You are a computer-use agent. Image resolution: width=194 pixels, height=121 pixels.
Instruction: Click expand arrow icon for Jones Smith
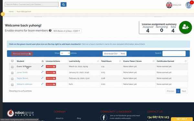click(x=42, y=72)
